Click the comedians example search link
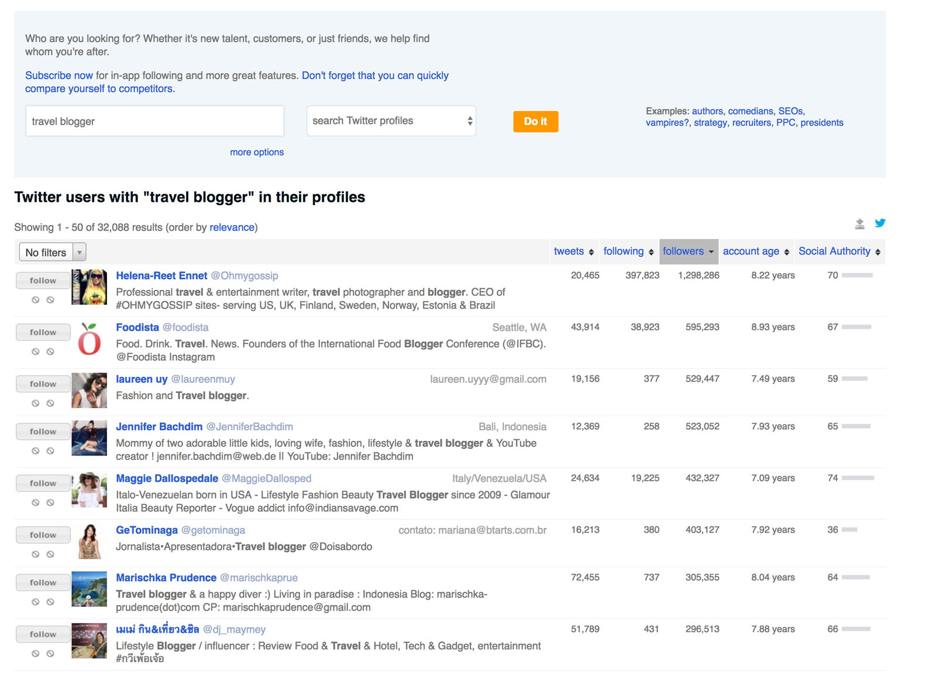The image size is (936, 673). [x=751, y=111]
